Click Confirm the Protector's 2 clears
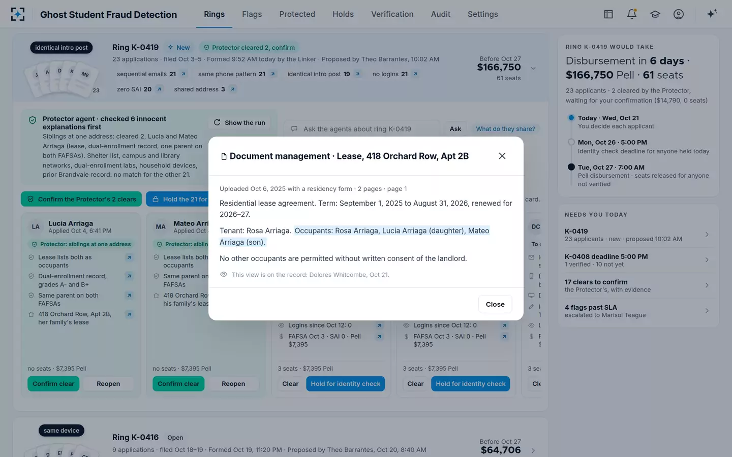Screen dimensions: 732x457 (x=82, y=199)
